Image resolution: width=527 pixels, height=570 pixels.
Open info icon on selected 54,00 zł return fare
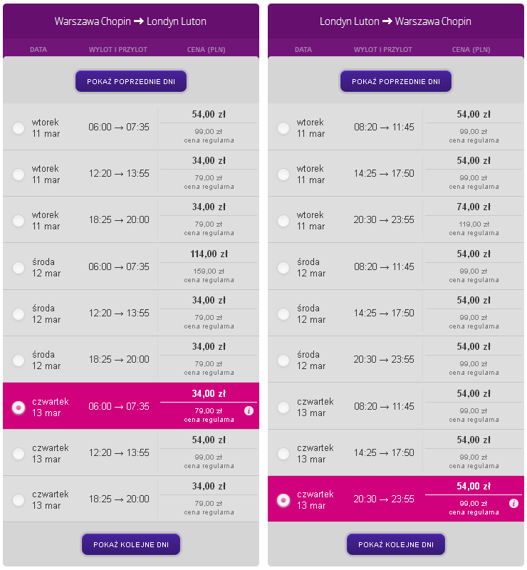[513, 504]
